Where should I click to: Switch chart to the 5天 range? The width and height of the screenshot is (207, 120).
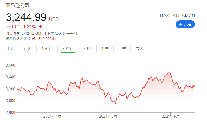(28, 49)
